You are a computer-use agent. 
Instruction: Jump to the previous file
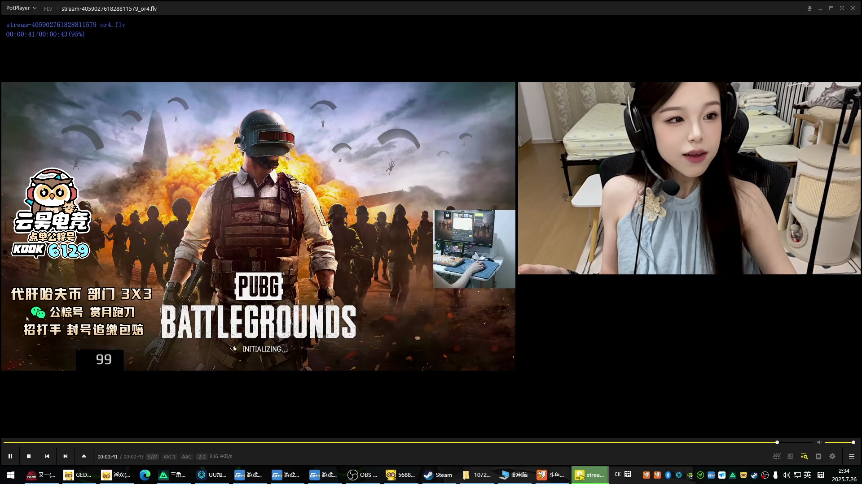click(x=47, y=456)
